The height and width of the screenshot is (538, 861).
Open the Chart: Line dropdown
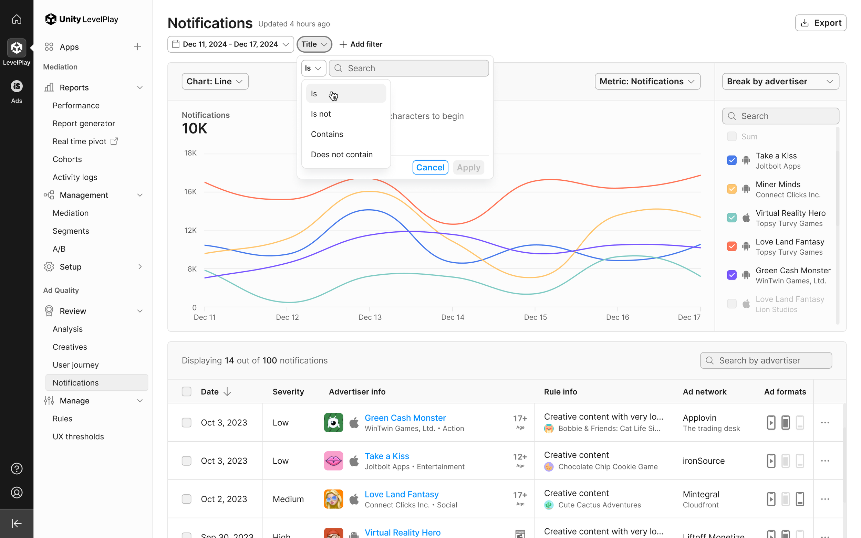click(215, 82)
